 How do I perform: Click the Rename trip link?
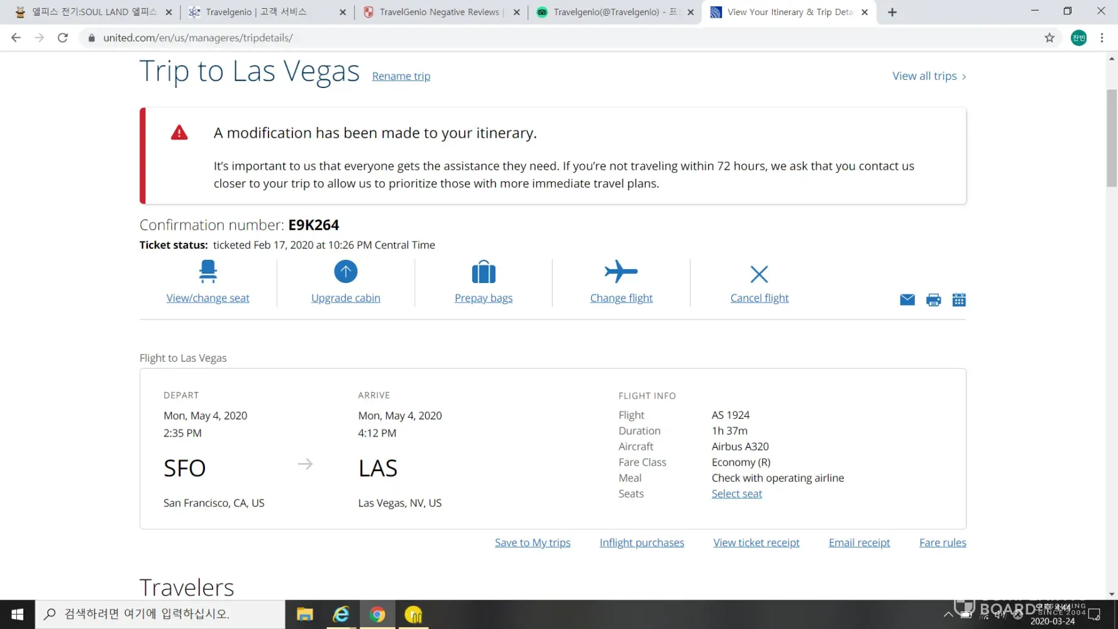[x=401, y=76]
